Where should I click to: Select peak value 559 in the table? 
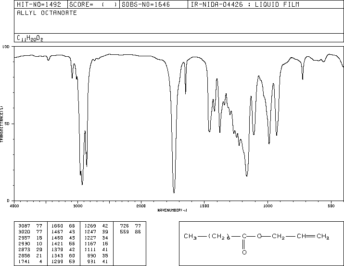125,232
